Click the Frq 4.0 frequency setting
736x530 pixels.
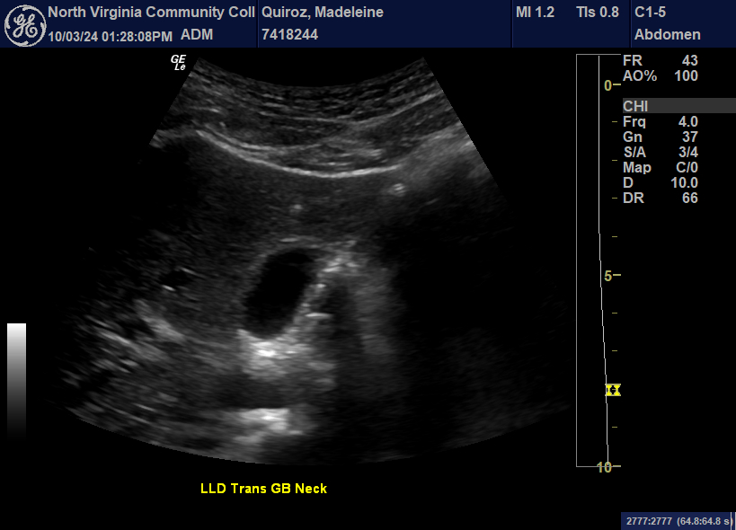pos(661,121)
